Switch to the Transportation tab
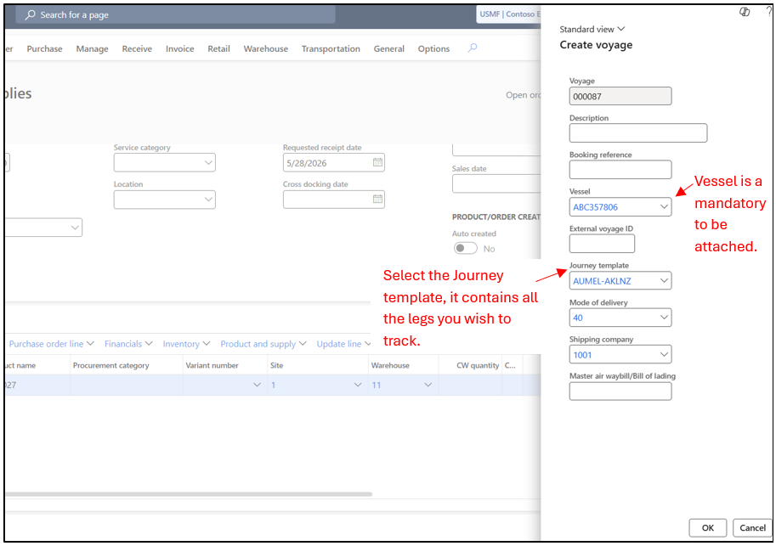This screenshot has height=546, width=776. point(331,48)
